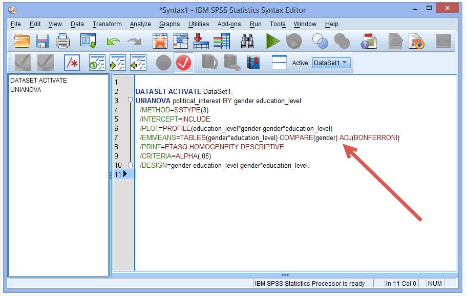Click the gray document icon in the top toolbar
The height and width of the screenshot is (296, 467).
pyautogui.click(x=395, y=41)
